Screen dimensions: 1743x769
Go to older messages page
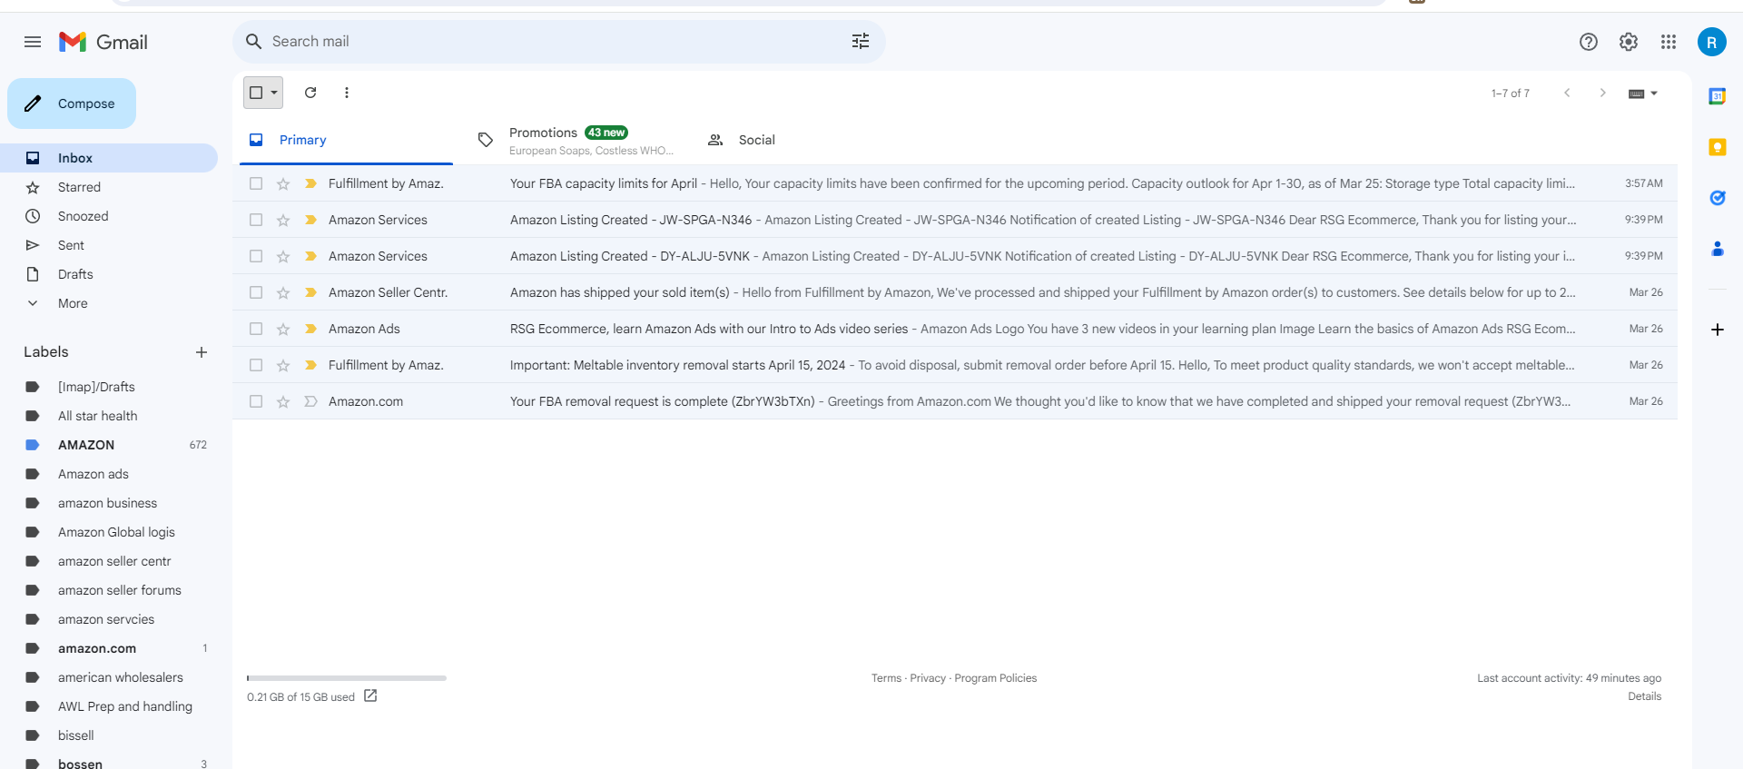[1603, 93]
